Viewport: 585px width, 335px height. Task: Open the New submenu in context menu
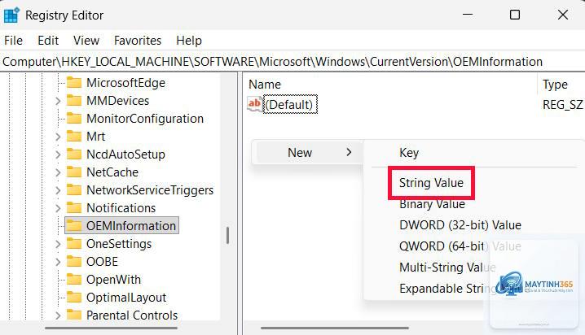pyautogui.click(x=308, y=153)
